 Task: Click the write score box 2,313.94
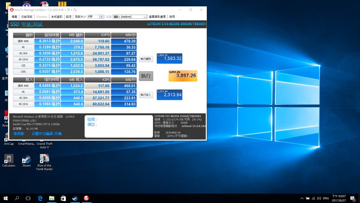[169, 94]
